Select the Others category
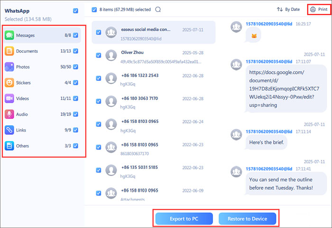The height and width of the screenshot is (228, 332). click(x=42, y=146)
